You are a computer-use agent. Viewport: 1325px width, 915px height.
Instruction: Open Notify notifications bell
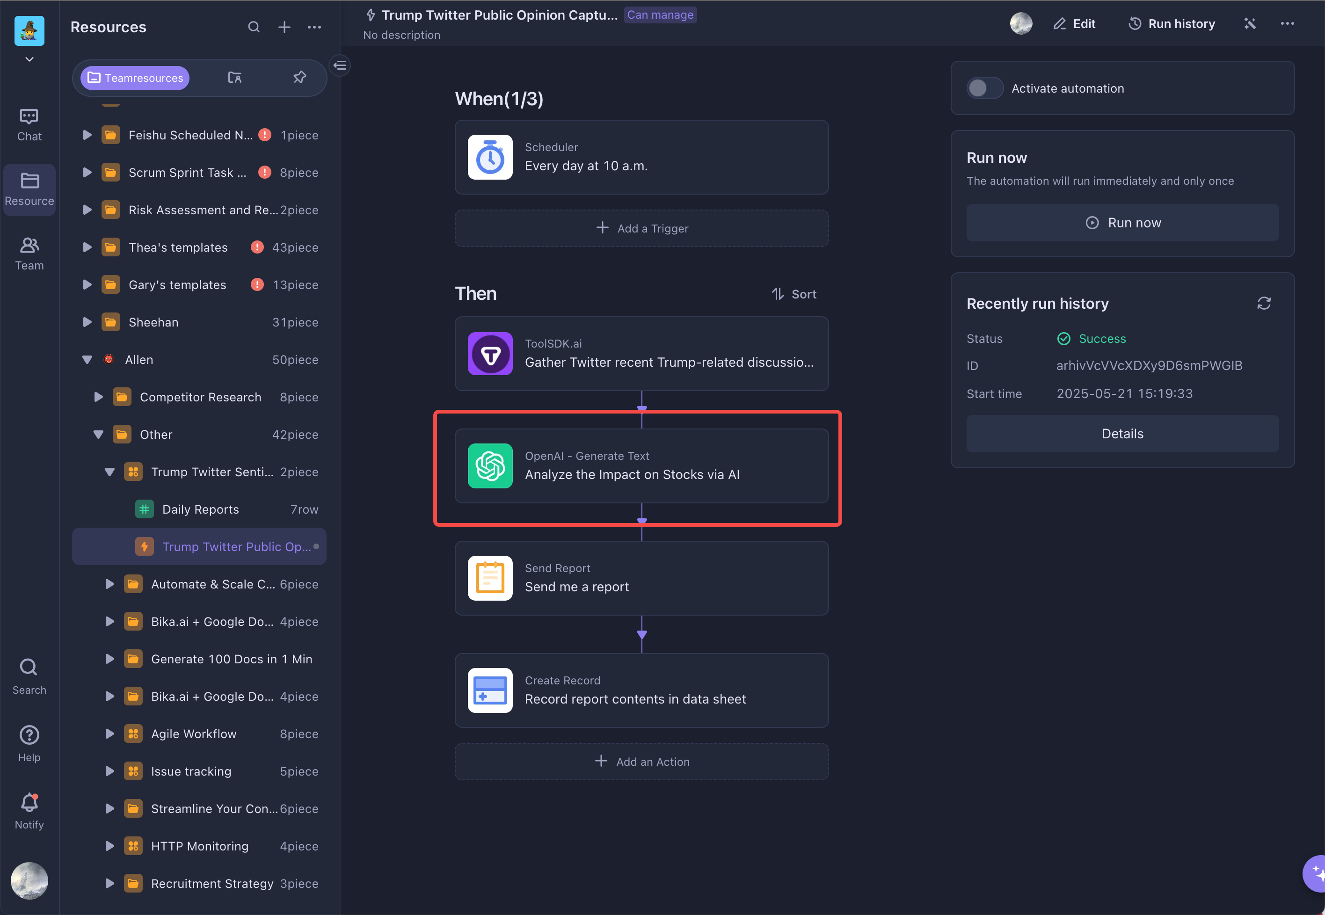pyautogui.click(x=29, y=811)
